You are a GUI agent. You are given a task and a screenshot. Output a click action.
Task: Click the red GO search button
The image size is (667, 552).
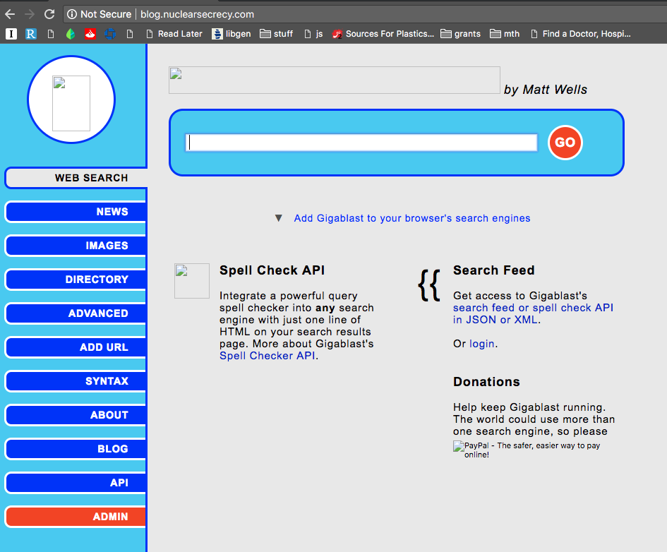coord(565,143)
